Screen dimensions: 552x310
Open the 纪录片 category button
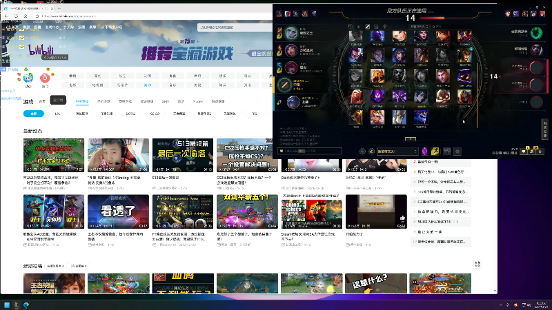coord(123,85)
